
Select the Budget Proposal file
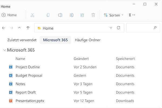tap(29, 76)
